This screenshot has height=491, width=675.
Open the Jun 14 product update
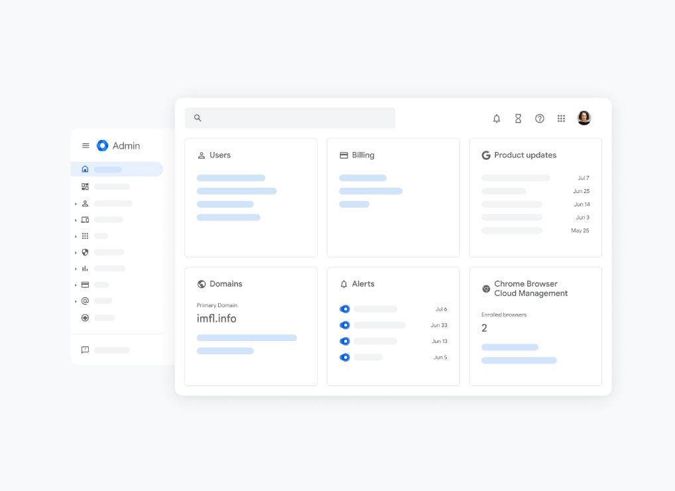tap(535, 204)
